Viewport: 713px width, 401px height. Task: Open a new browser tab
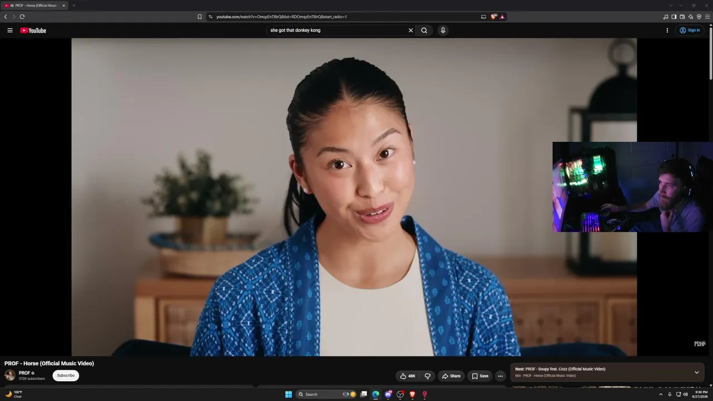74,6
